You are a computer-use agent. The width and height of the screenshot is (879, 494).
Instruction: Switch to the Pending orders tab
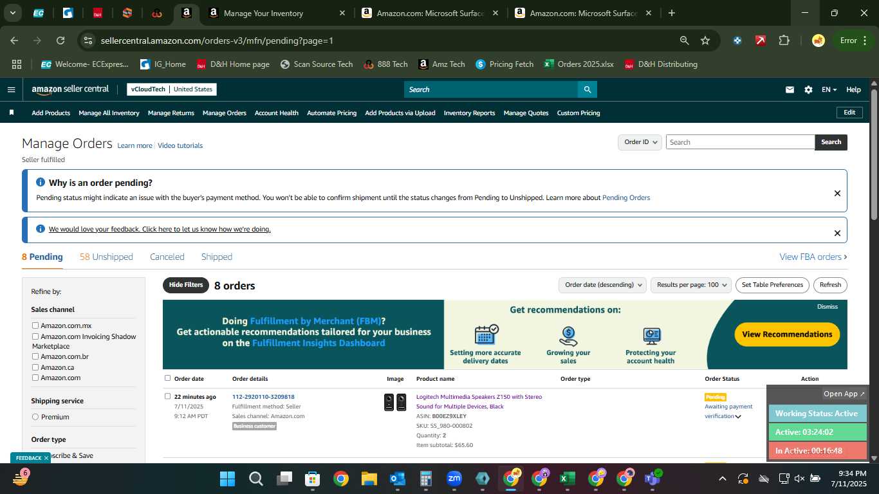point(42,257)
